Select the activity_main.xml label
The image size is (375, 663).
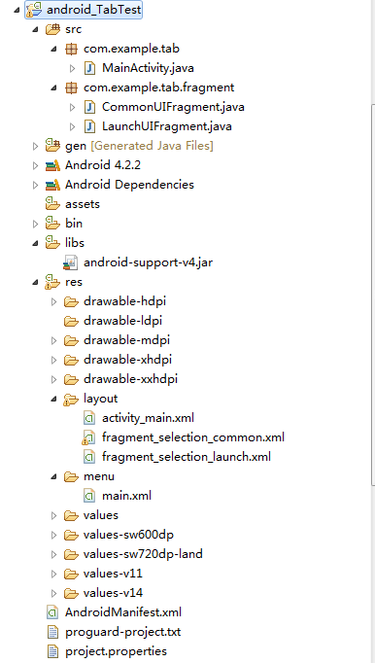[x=148, y=418]
